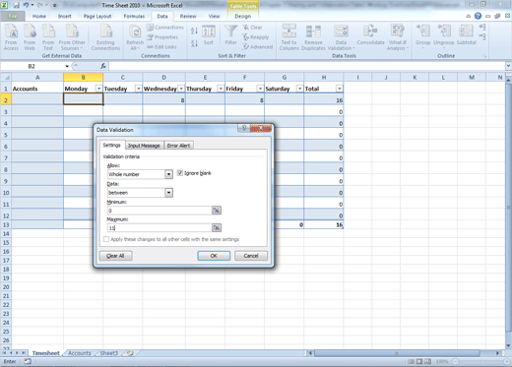Open Excel Help question mark icon
The image size is (512, 367).
[478, 16]
